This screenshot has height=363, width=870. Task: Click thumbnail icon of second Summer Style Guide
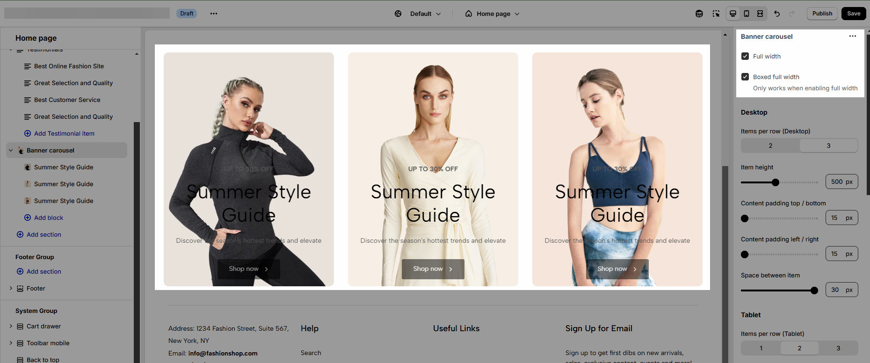(x=28, y=184)
